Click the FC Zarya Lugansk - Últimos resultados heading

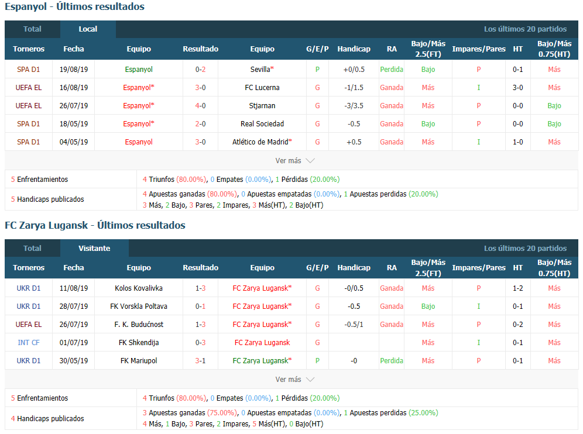95,226
